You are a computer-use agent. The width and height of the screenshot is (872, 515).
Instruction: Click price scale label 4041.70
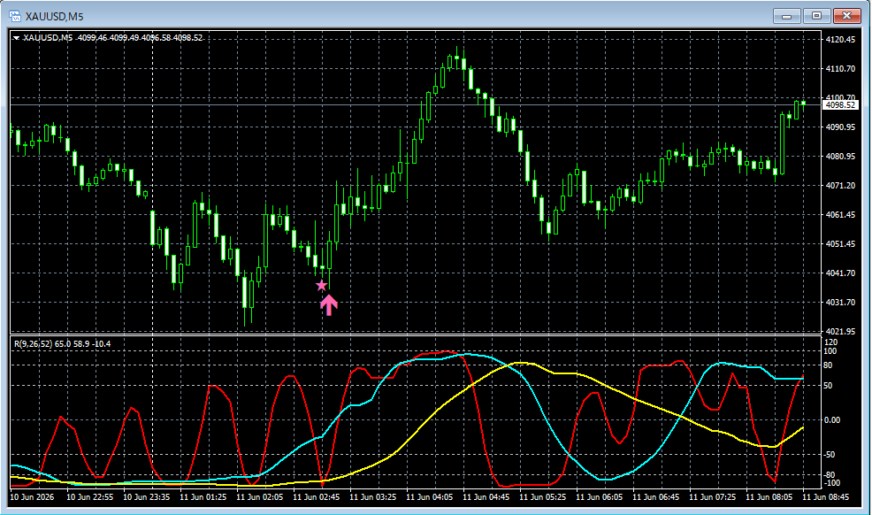point(840,273)
